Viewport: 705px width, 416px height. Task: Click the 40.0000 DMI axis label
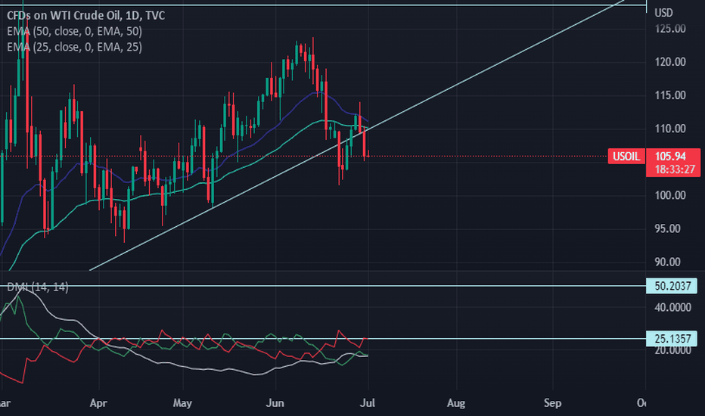pos(672,308)
